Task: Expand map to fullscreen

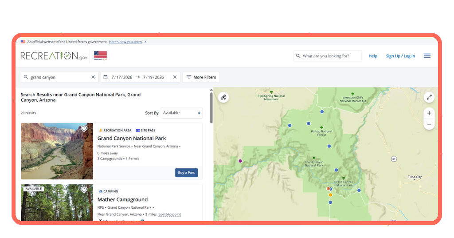Action: (429, 97)
